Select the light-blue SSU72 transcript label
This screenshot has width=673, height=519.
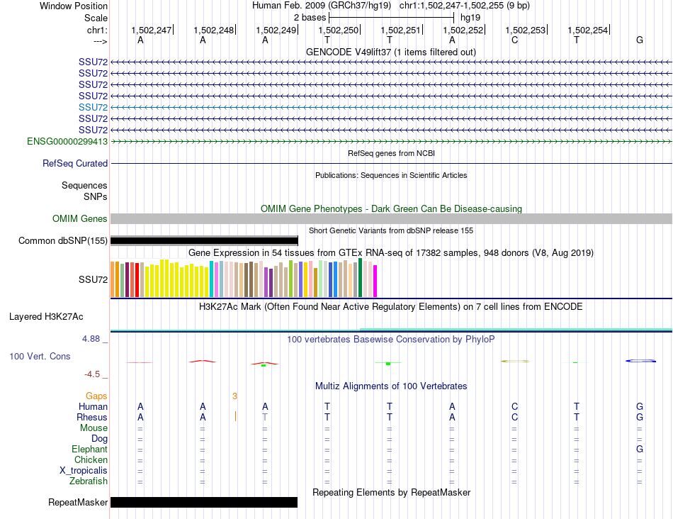pos(93,107)
